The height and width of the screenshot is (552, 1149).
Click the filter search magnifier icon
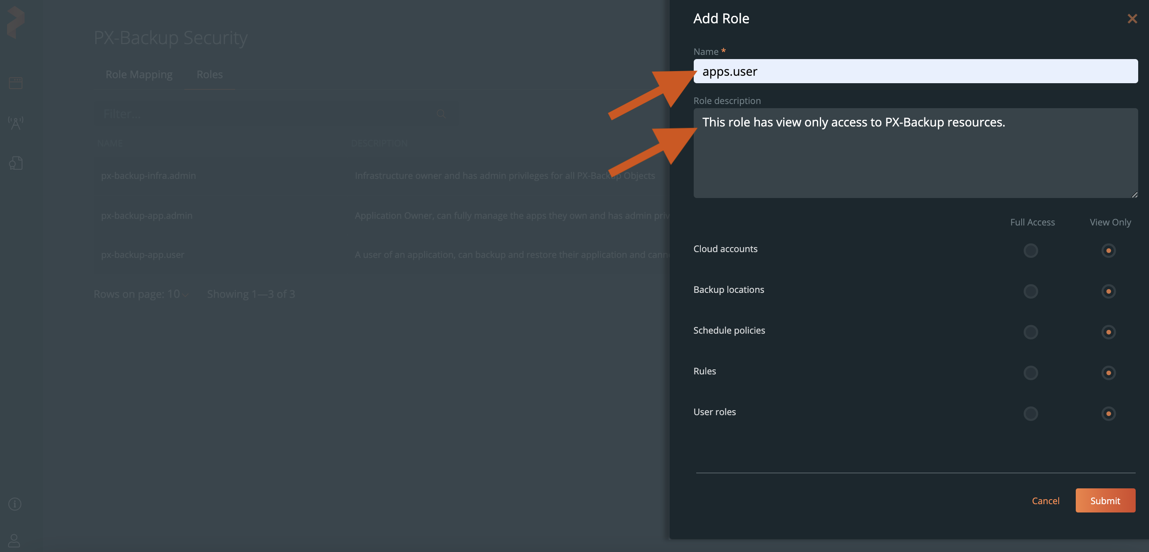tap(441, 114)
